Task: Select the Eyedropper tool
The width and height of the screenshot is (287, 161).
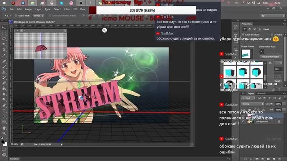Action: [4, 55]
